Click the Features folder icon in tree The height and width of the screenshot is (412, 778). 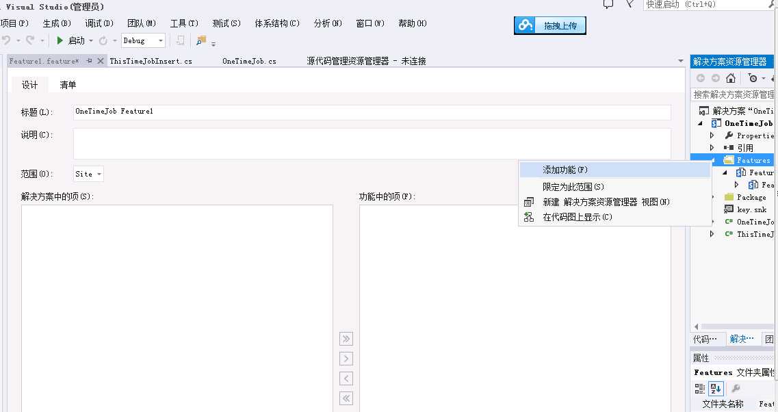(x=728, y=160)
